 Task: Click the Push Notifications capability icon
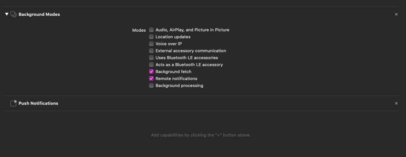click(x=13, y=103)
